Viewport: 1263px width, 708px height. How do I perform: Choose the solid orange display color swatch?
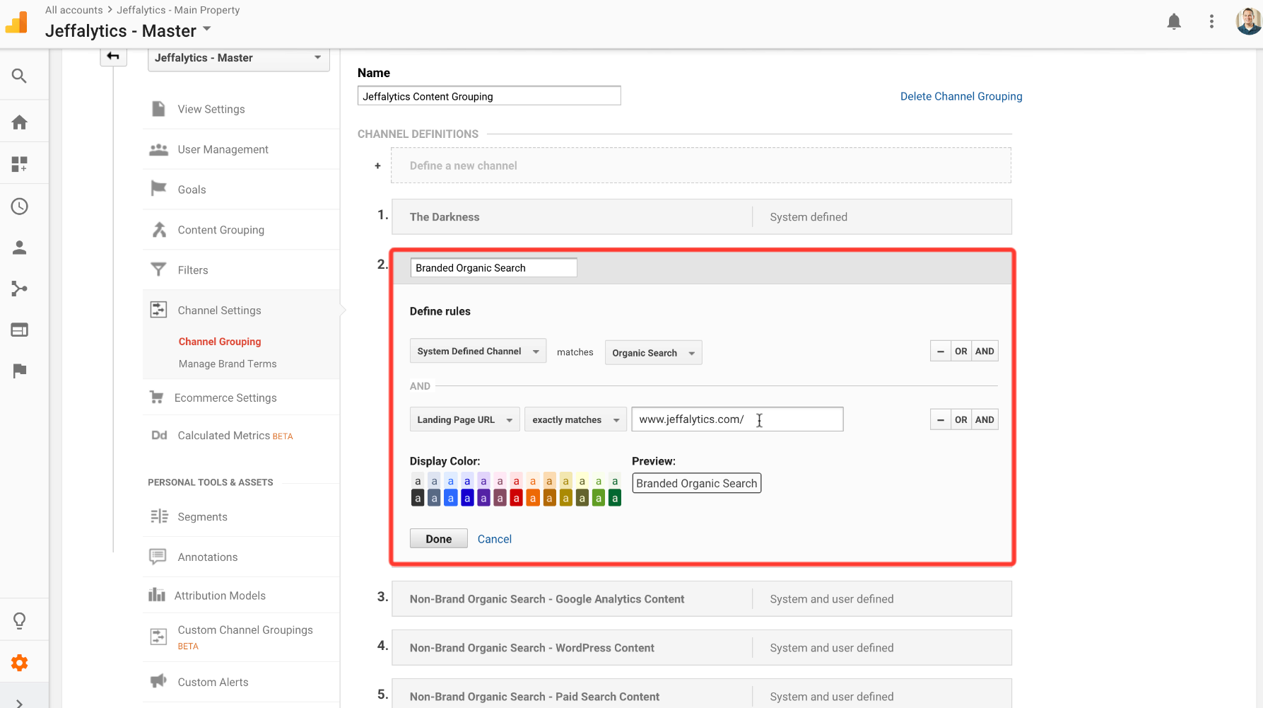[533, 499]
